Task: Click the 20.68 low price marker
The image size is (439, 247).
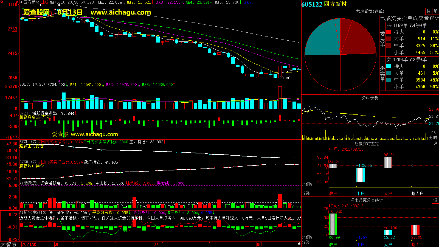Action: tap(285, 78)
